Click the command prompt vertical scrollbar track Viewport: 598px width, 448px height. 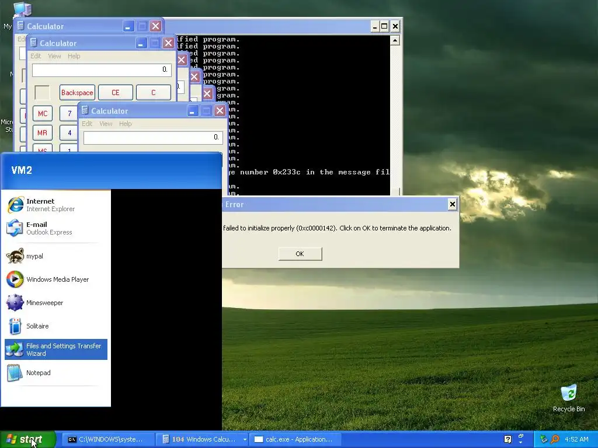[x=395, y=116]
